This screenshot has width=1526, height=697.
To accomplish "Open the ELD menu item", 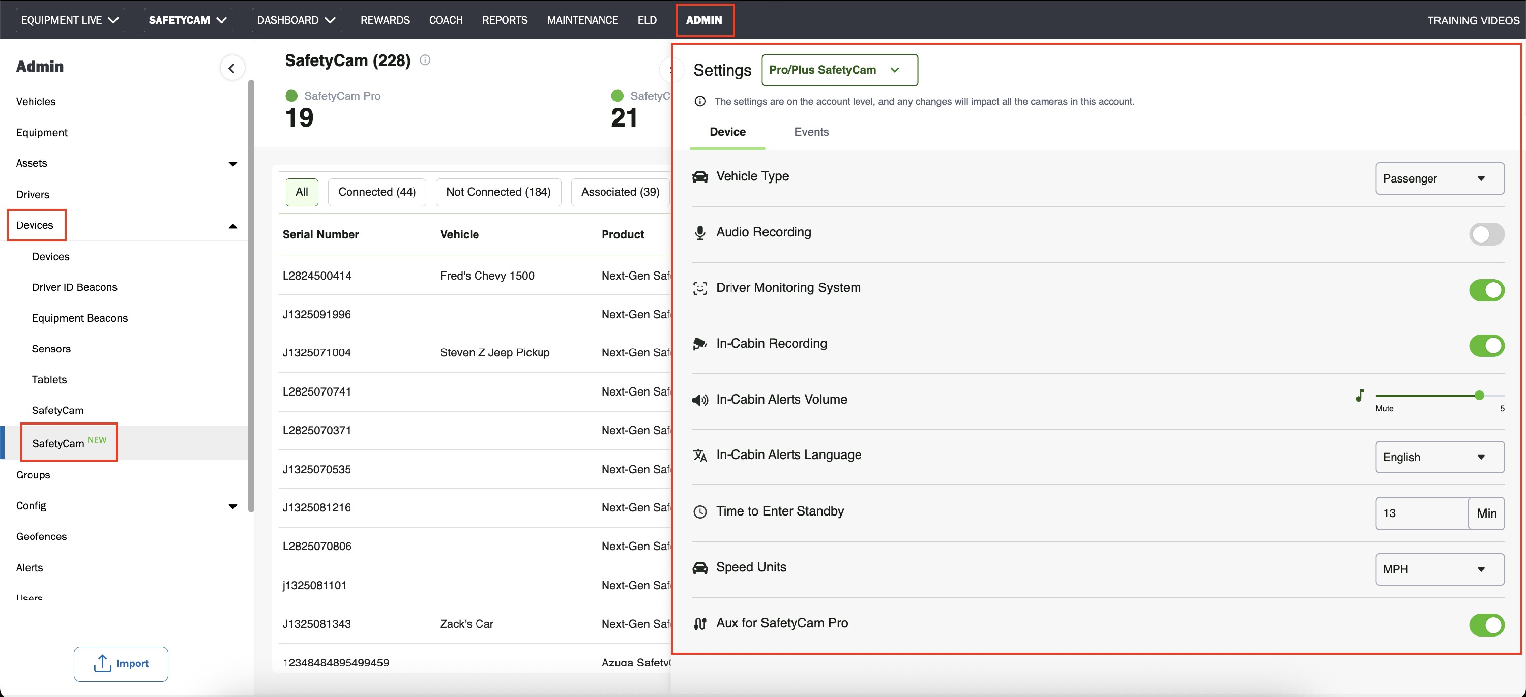I will tap(647, 20).
